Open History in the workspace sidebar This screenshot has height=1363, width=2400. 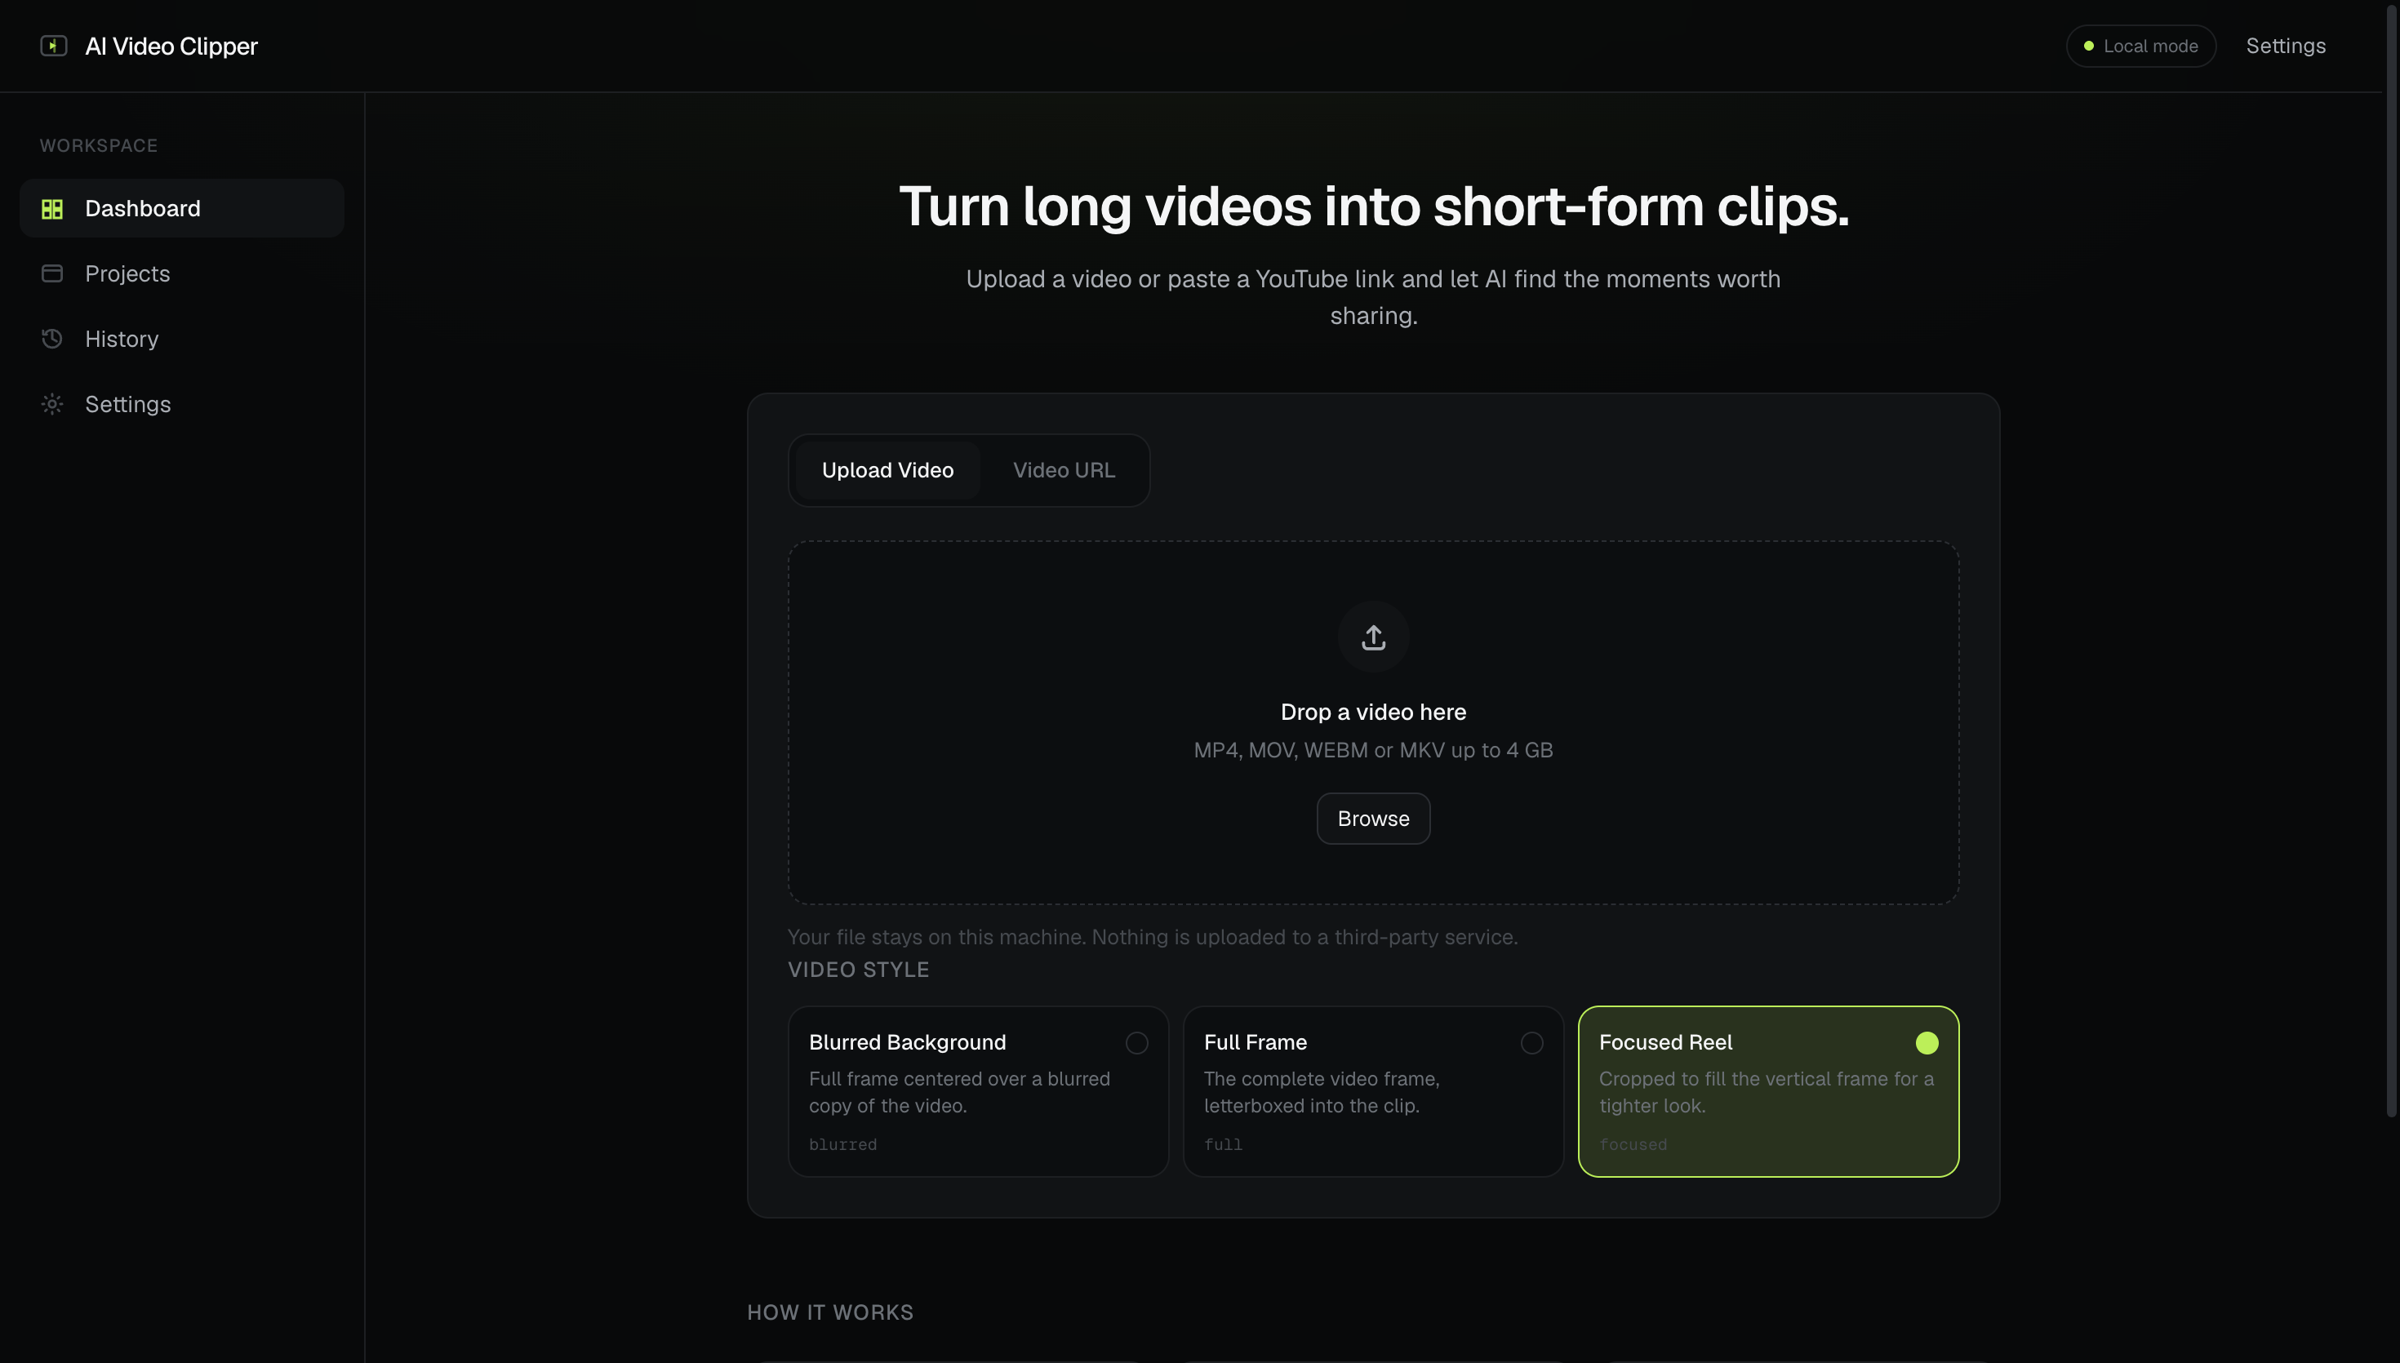(181, 339)
